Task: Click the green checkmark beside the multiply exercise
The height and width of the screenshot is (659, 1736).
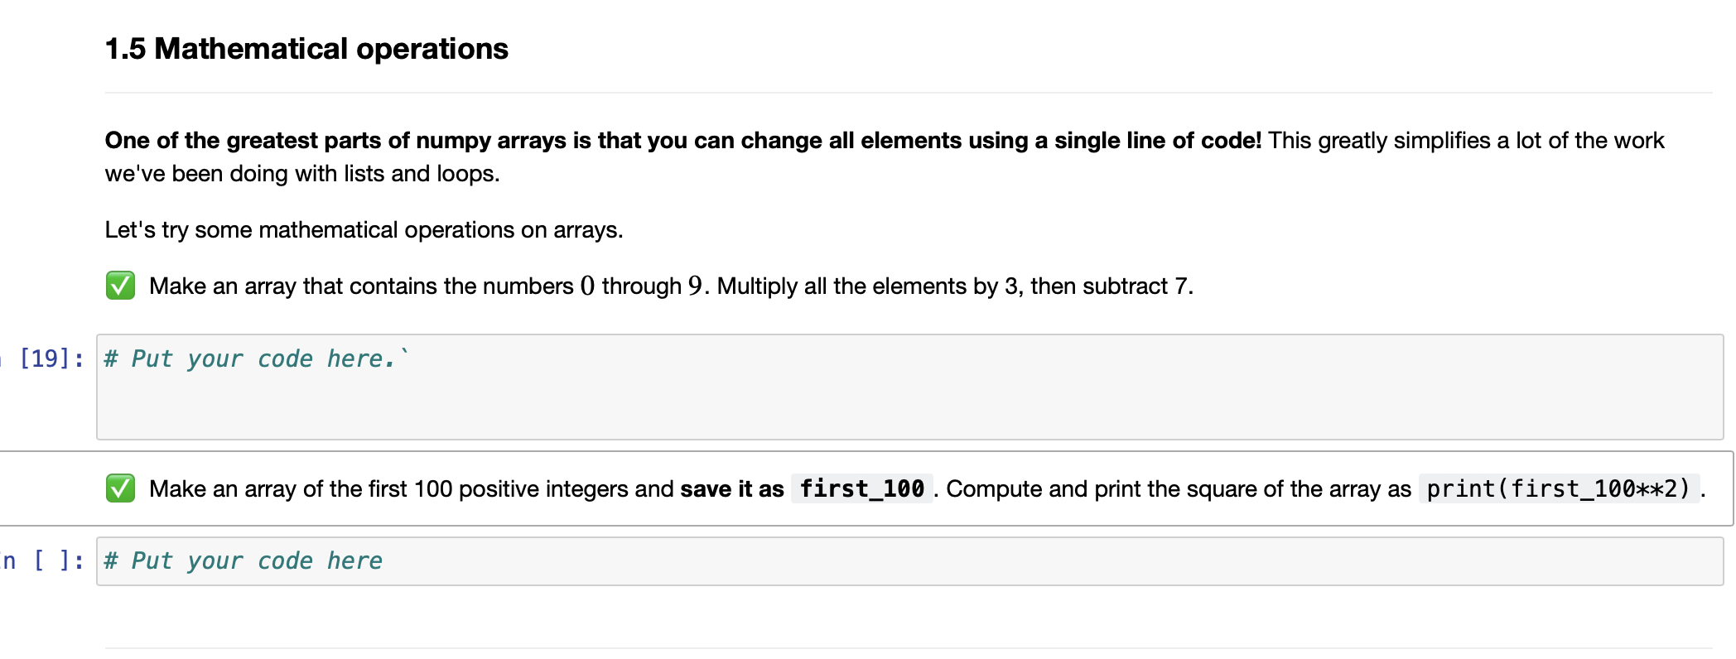Action: (121, 286)
